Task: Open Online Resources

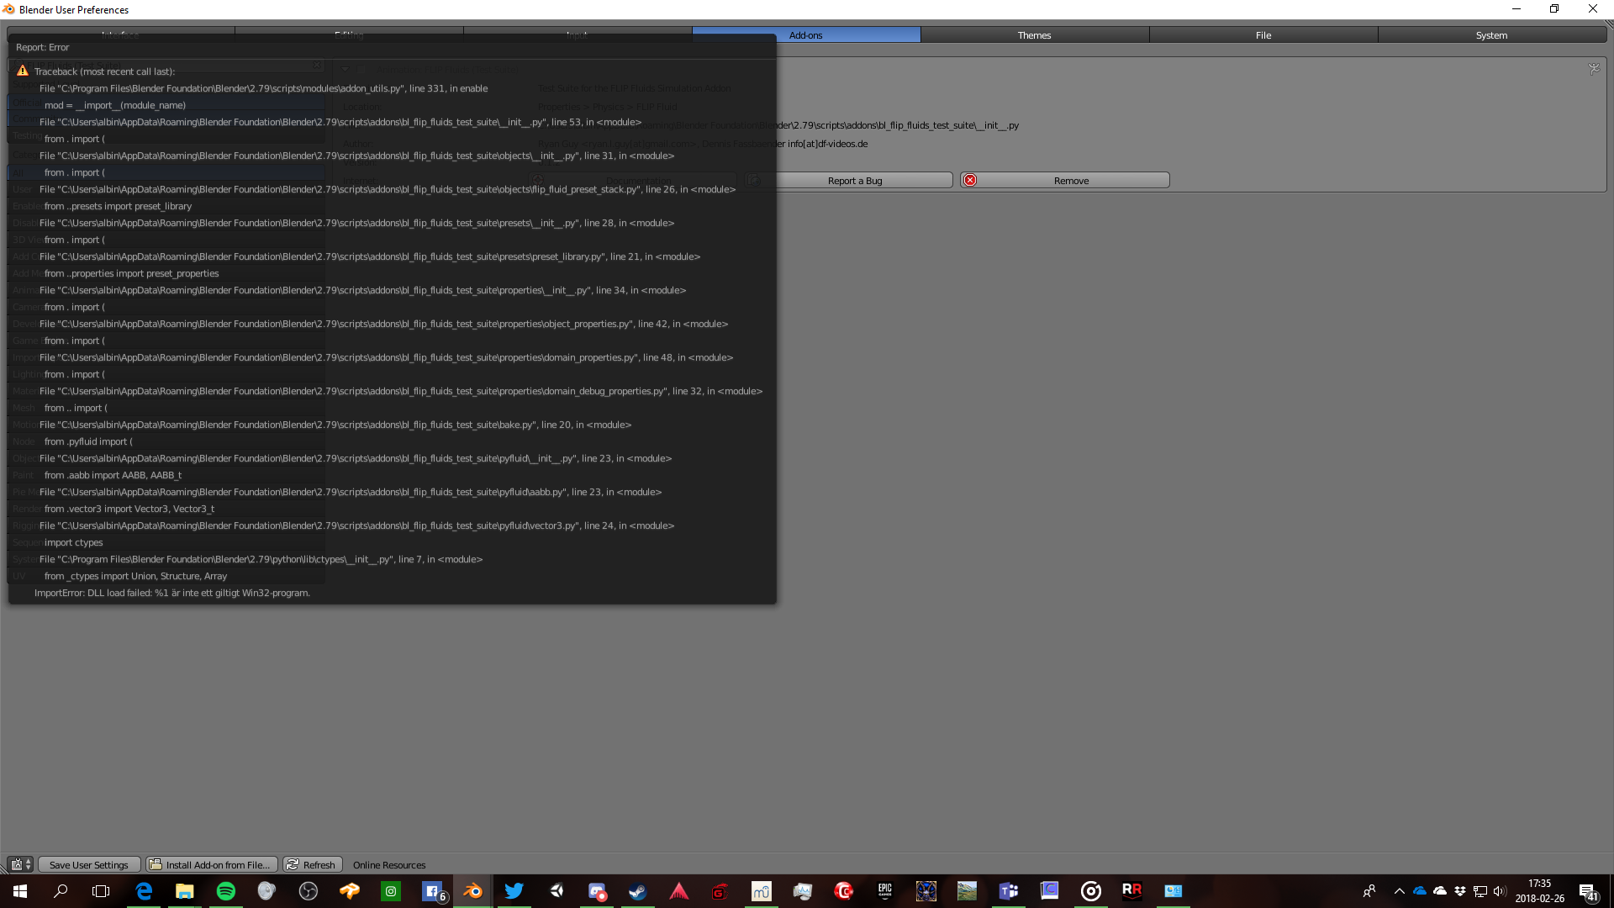Action: 389,864
